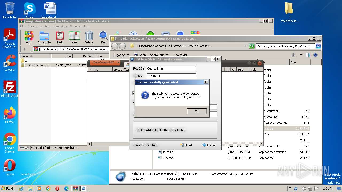Click the View icon in WinRAR

(x=74, y=38)
